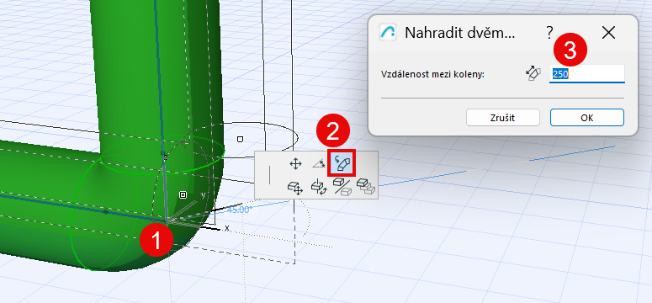This screenshot has width=652, height=303.
Task: Choose the Multiply element pet palette icon
Action: tap(366, 187)
